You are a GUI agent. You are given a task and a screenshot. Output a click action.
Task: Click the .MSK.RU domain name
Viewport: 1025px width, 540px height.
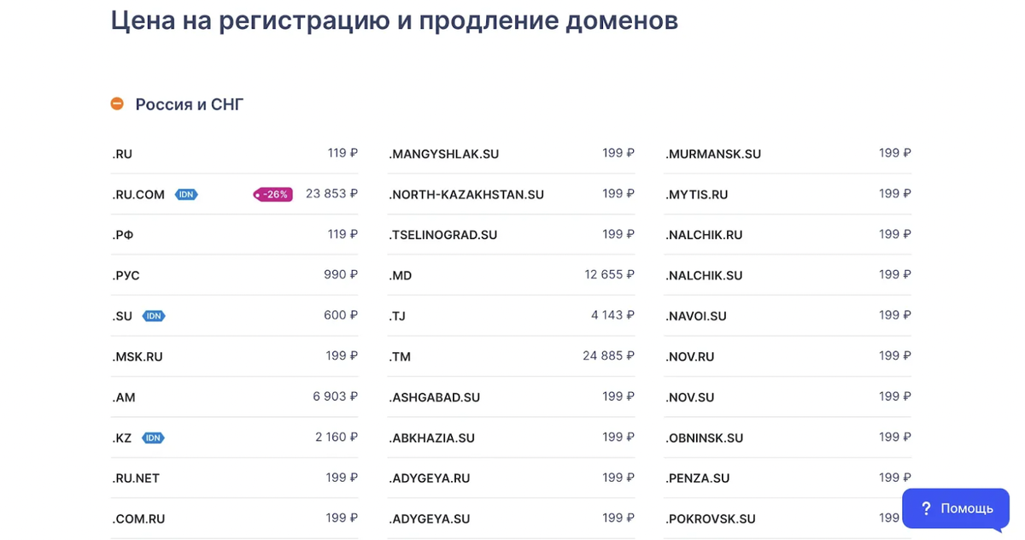pos(137,356)
